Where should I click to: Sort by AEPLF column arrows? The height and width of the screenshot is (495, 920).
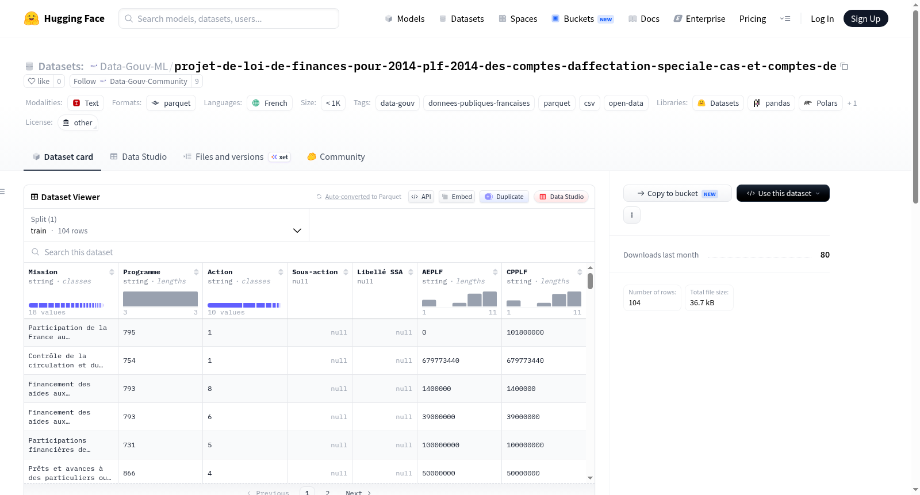click(x=495, y=272)
